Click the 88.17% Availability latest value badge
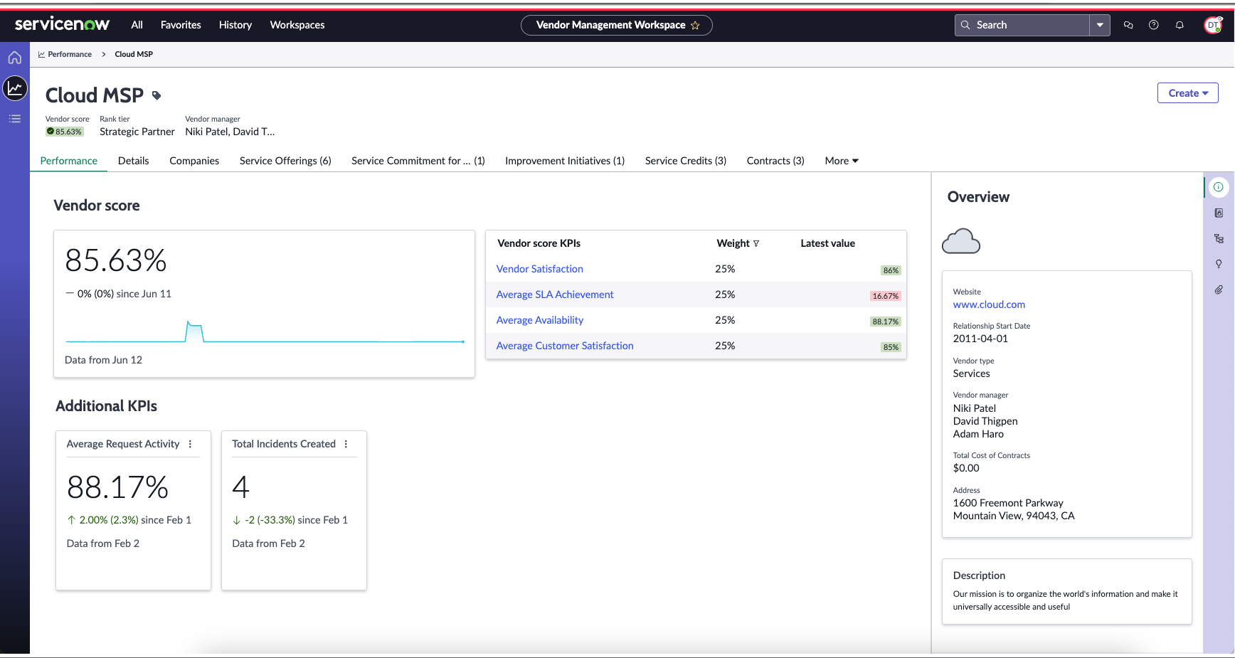 pyautogui.click(x=886, y=322)
